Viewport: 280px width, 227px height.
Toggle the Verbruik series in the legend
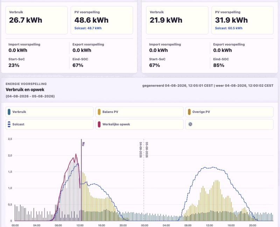49,112
